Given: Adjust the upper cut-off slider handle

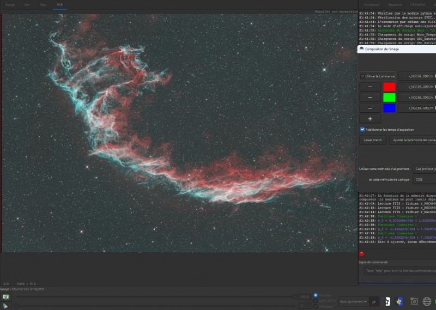Looking at the screenshot, I should 295,297.
